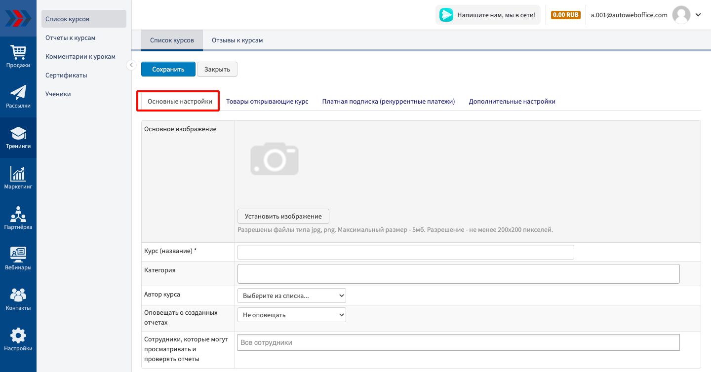Open the Вебинары monitor section
711x372 pixels.
pos(18,259)
